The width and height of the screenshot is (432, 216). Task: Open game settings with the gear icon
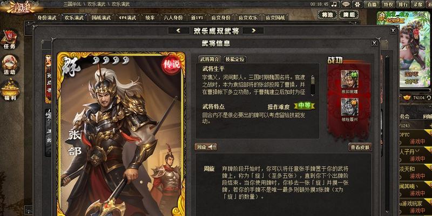tap(357, 4)
